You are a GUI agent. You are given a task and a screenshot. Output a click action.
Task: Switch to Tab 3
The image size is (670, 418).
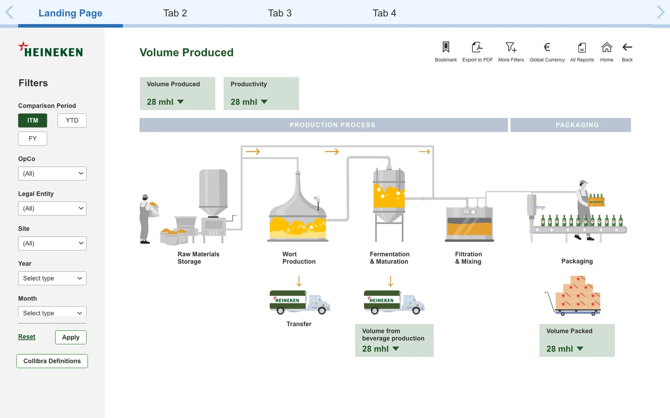280,13
